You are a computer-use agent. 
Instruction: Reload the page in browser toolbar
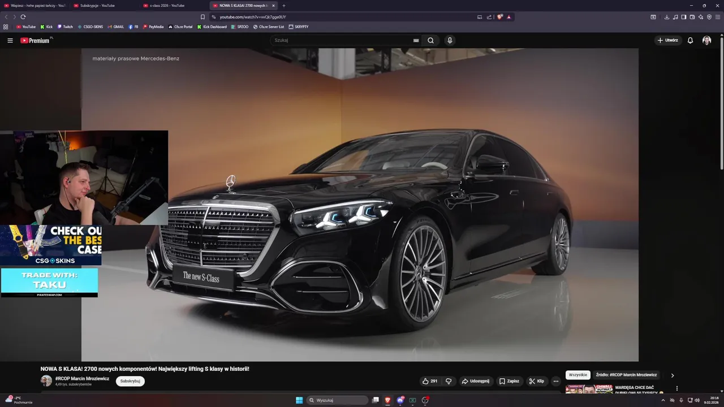pyautogui.click(x=23, y=17)
